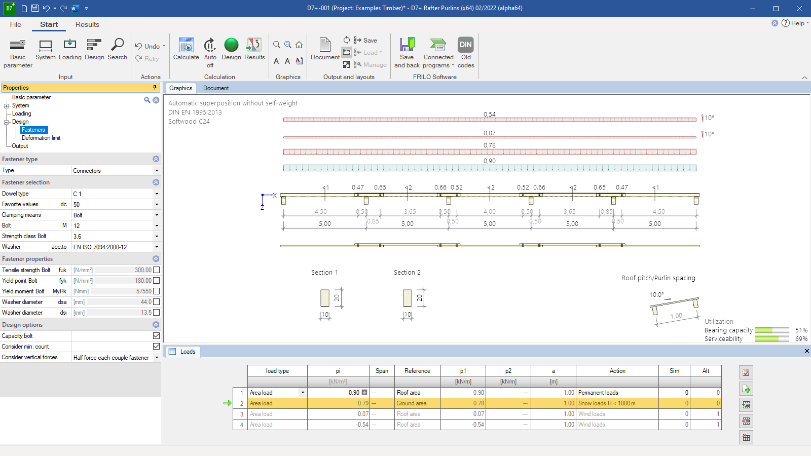Decrease graphics font size (A-)
811x456 pixels.
288,61
